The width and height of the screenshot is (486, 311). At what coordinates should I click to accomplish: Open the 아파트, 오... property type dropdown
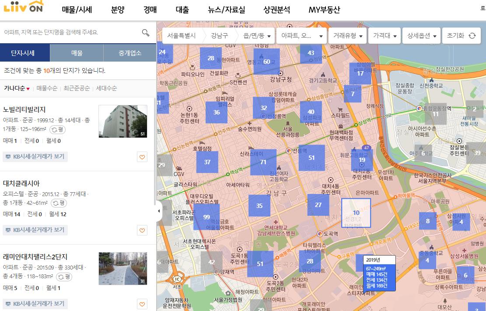[x=301, y=35]
